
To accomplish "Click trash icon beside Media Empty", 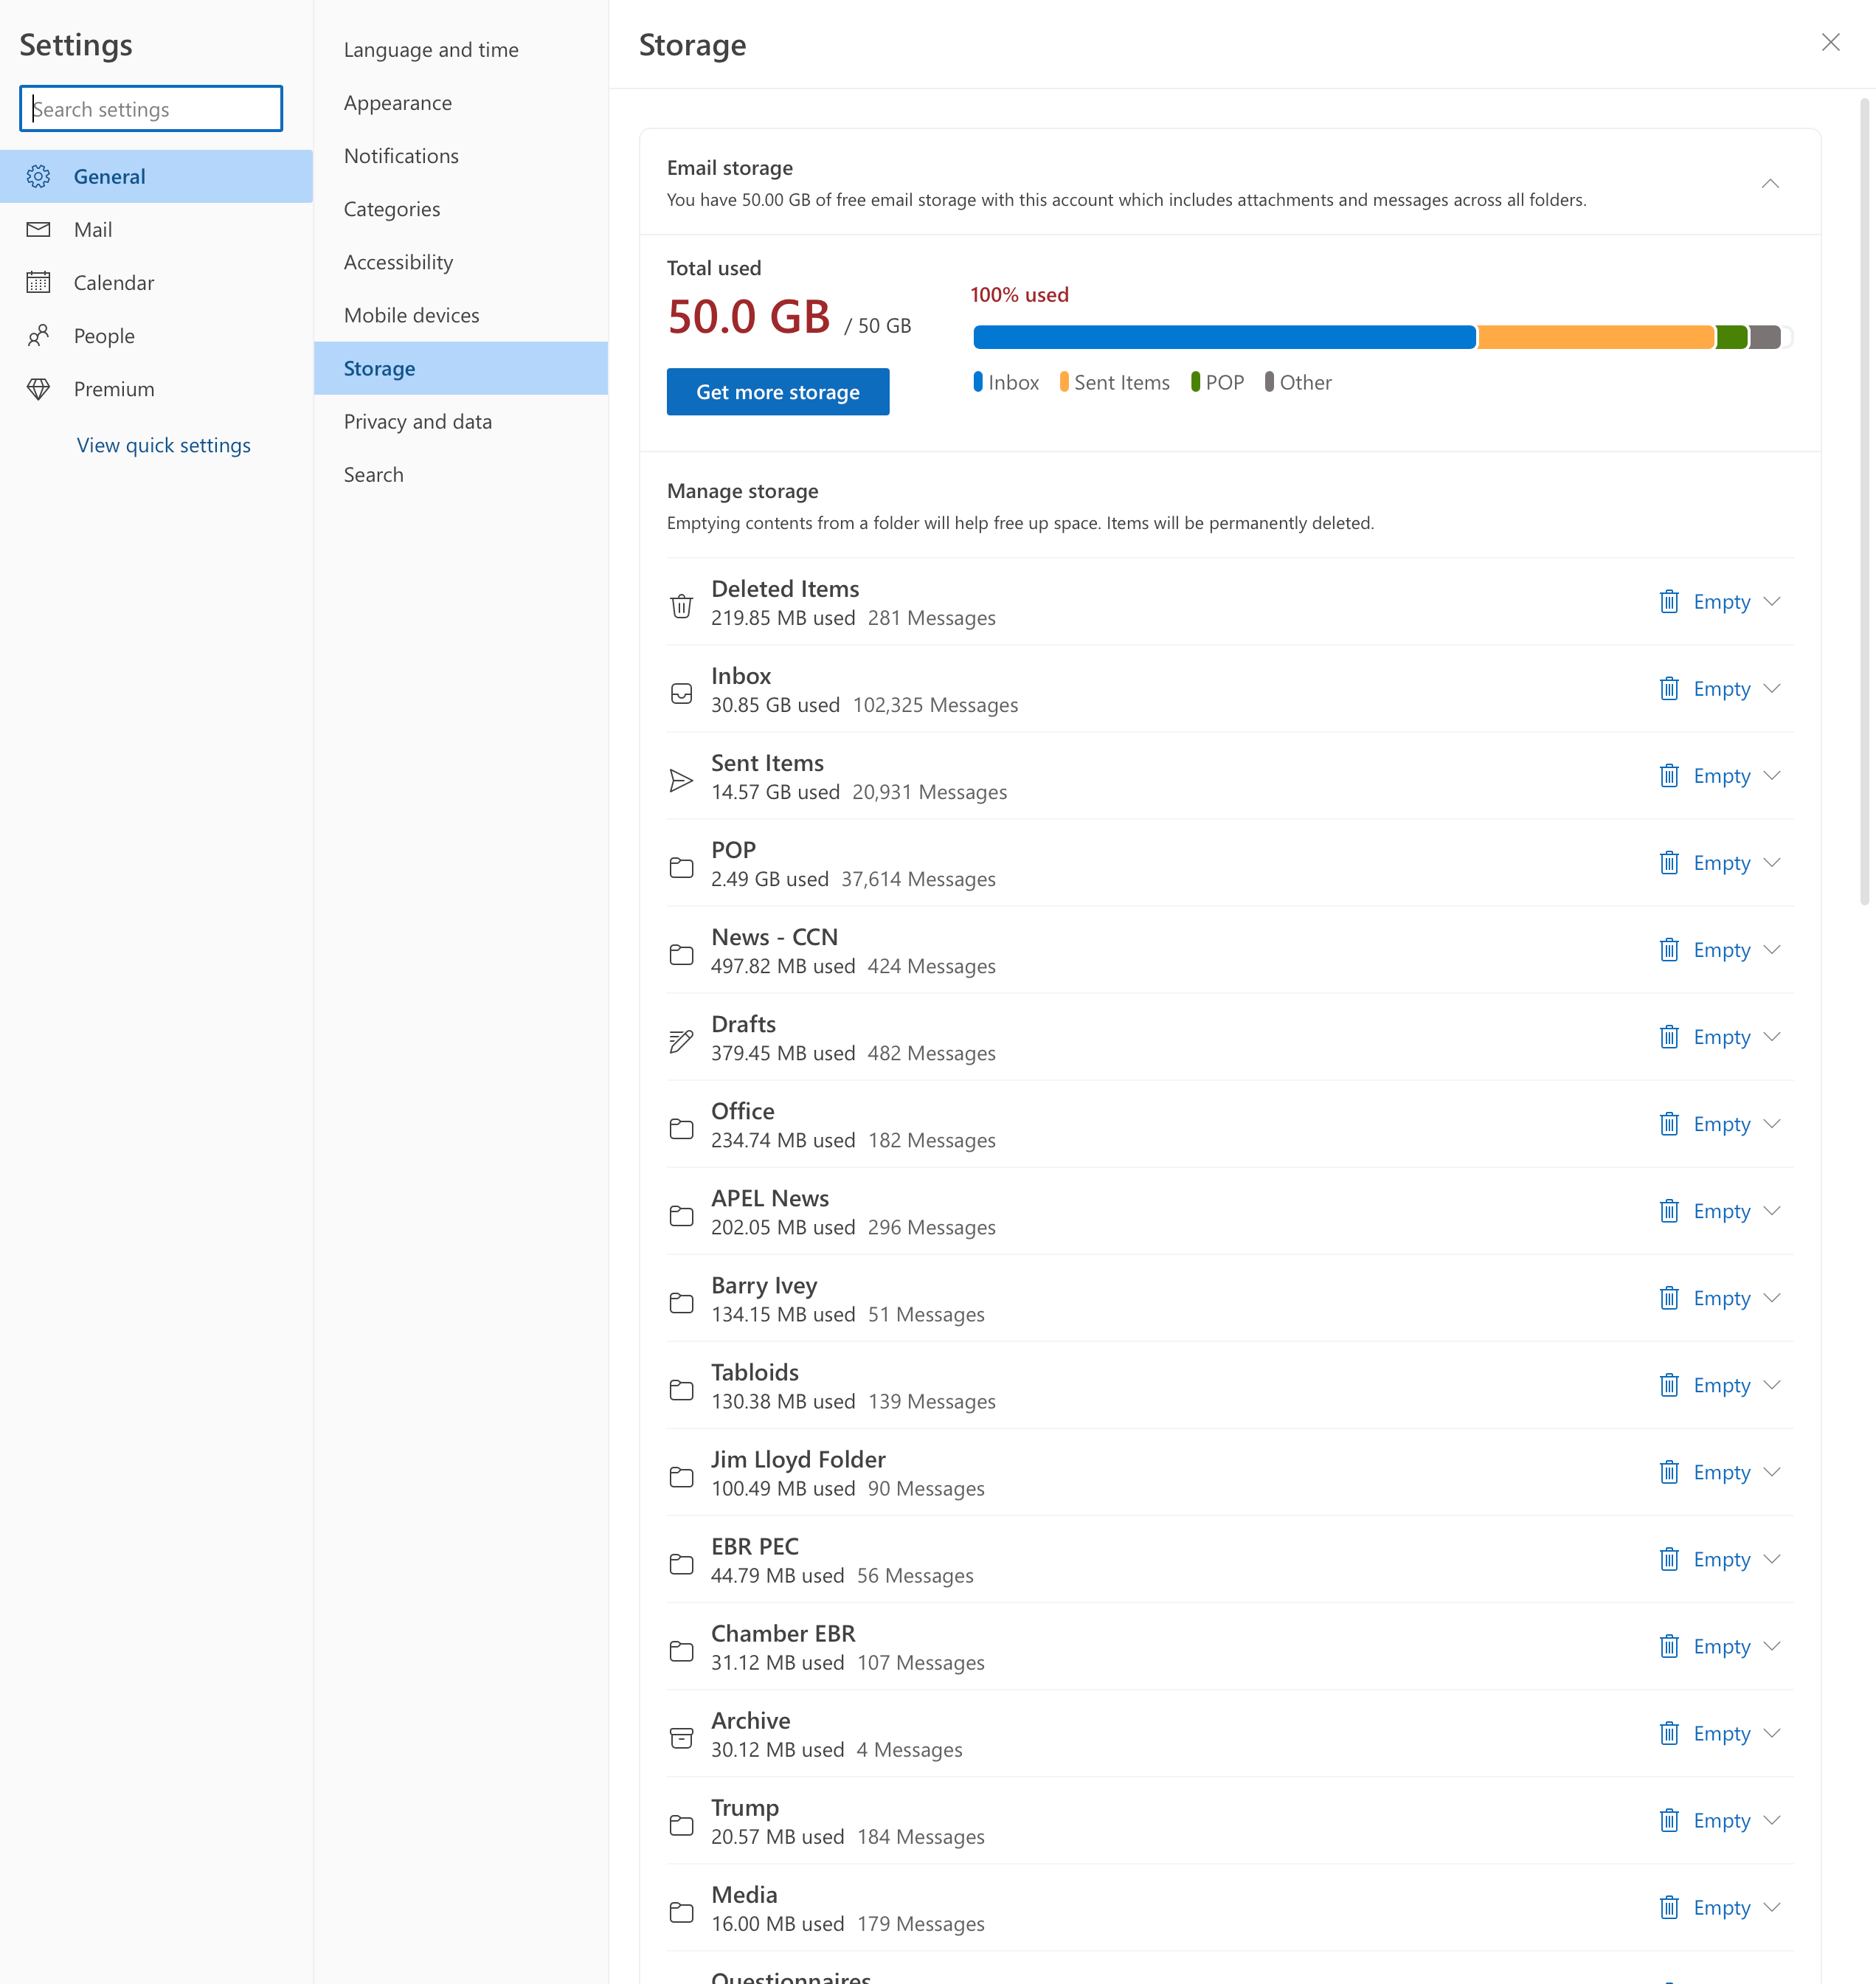I will [1669, 1906].
